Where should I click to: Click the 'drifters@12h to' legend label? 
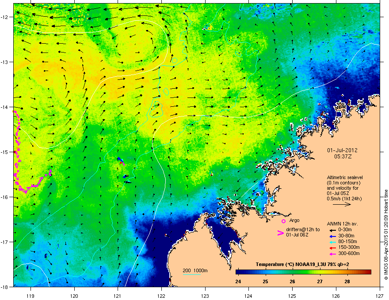(x=303, y=229)
